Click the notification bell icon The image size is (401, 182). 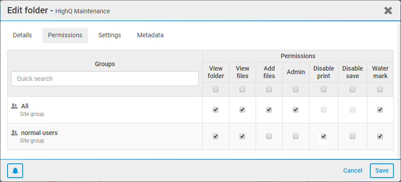point(15,171)
